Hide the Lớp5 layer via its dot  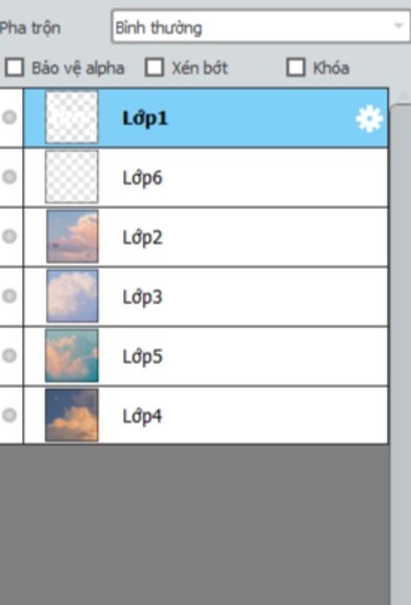[10, 356]
